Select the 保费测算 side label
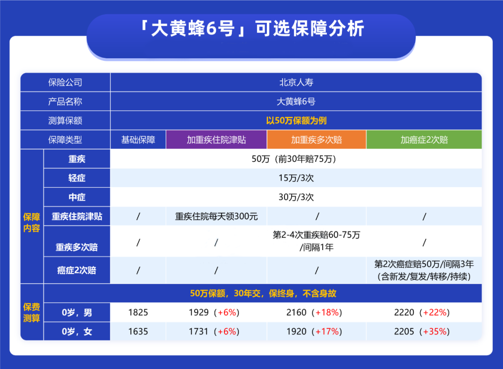The image size is (503, 369). pyautogui.click(x=32, y=313)
